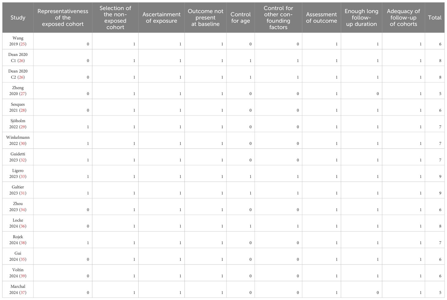Select Representativeness value in Rojek 2024 row
This screenshot has width=447, height=300.
click(x=88, y=243)
